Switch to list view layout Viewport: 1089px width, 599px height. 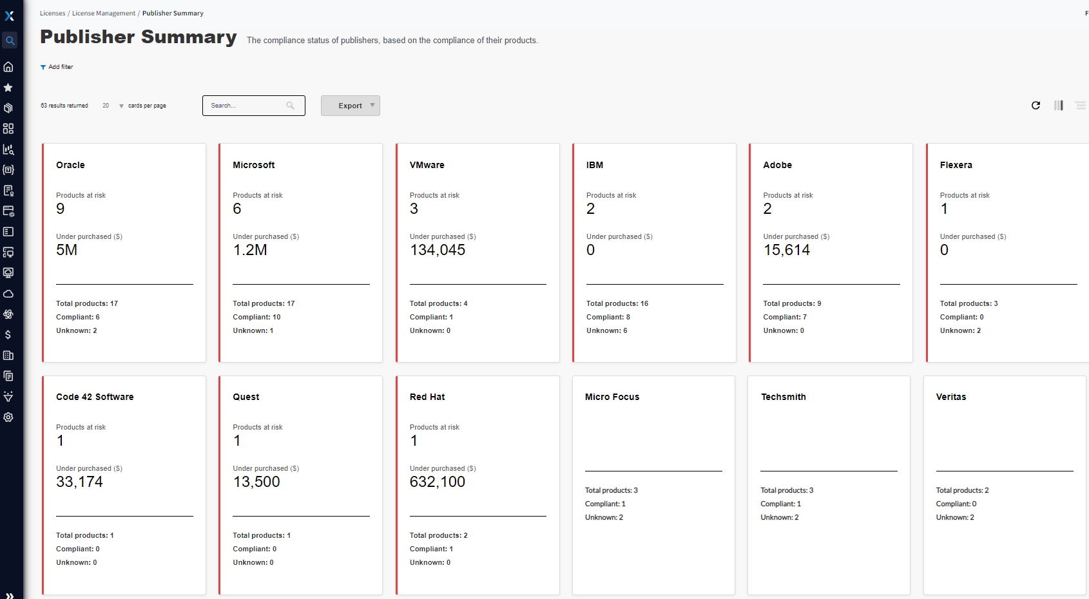(x=1081, y=105)
